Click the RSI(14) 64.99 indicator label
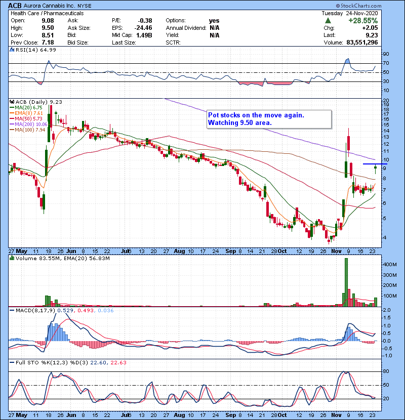Screen dimensions: 405x420 click(x=35, y=50)
